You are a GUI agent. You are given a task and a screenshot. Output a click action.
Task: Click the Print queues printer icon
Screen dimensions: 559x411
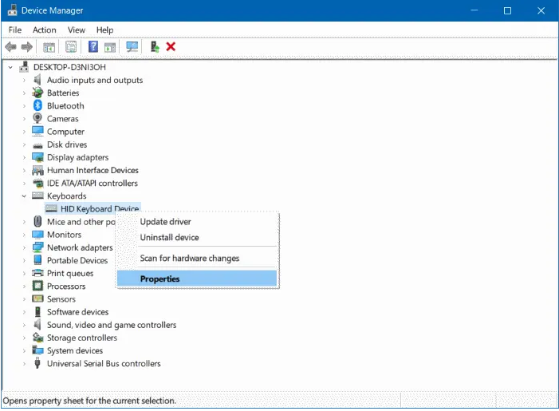click(37, 273)
